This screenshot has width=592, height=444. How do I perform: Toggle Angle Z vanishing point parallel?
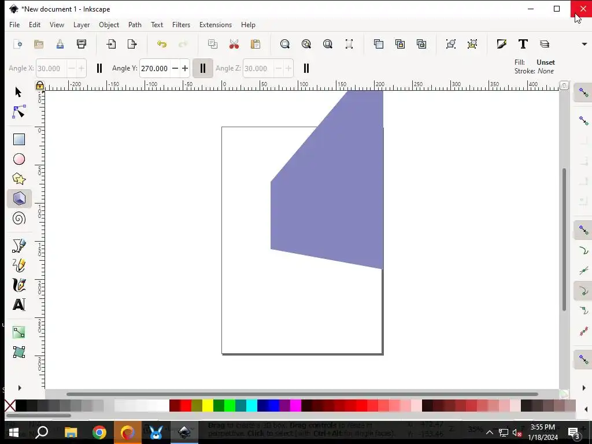[x=306, y=68]
